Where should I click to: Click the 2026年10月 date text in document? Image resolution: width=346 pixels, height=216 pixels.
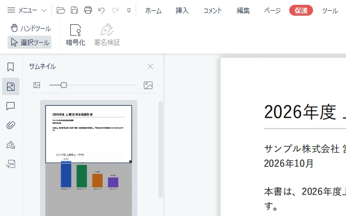pos(289,164)
